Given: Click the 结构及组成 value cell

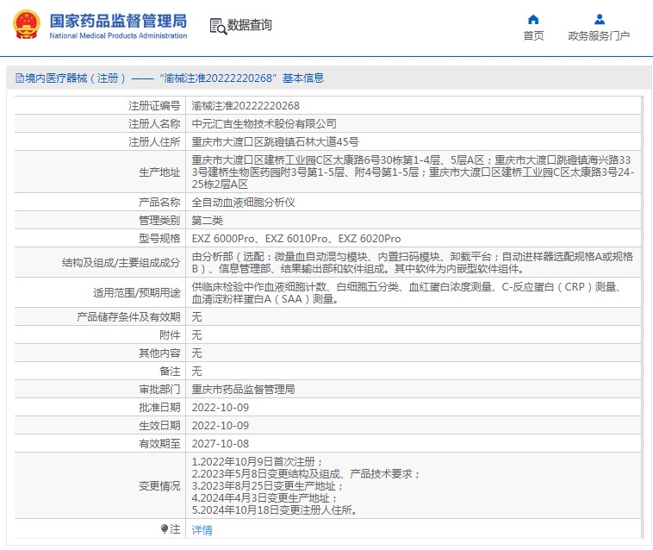Looking at the screenshot, I should tap(414, 262).
